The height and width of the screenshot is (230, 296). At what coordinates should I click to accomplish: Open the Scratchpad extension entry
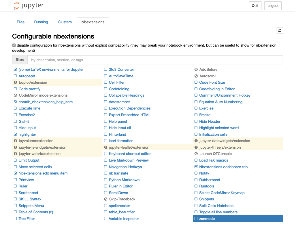28,193
